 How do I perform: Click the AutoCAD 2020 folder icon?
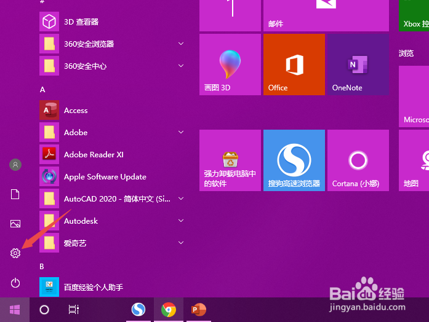coord(49,198)
